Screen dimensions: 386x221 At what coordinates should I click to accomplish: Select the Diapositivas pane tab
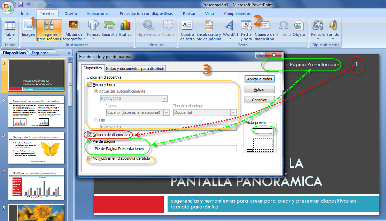pos(14,53)
